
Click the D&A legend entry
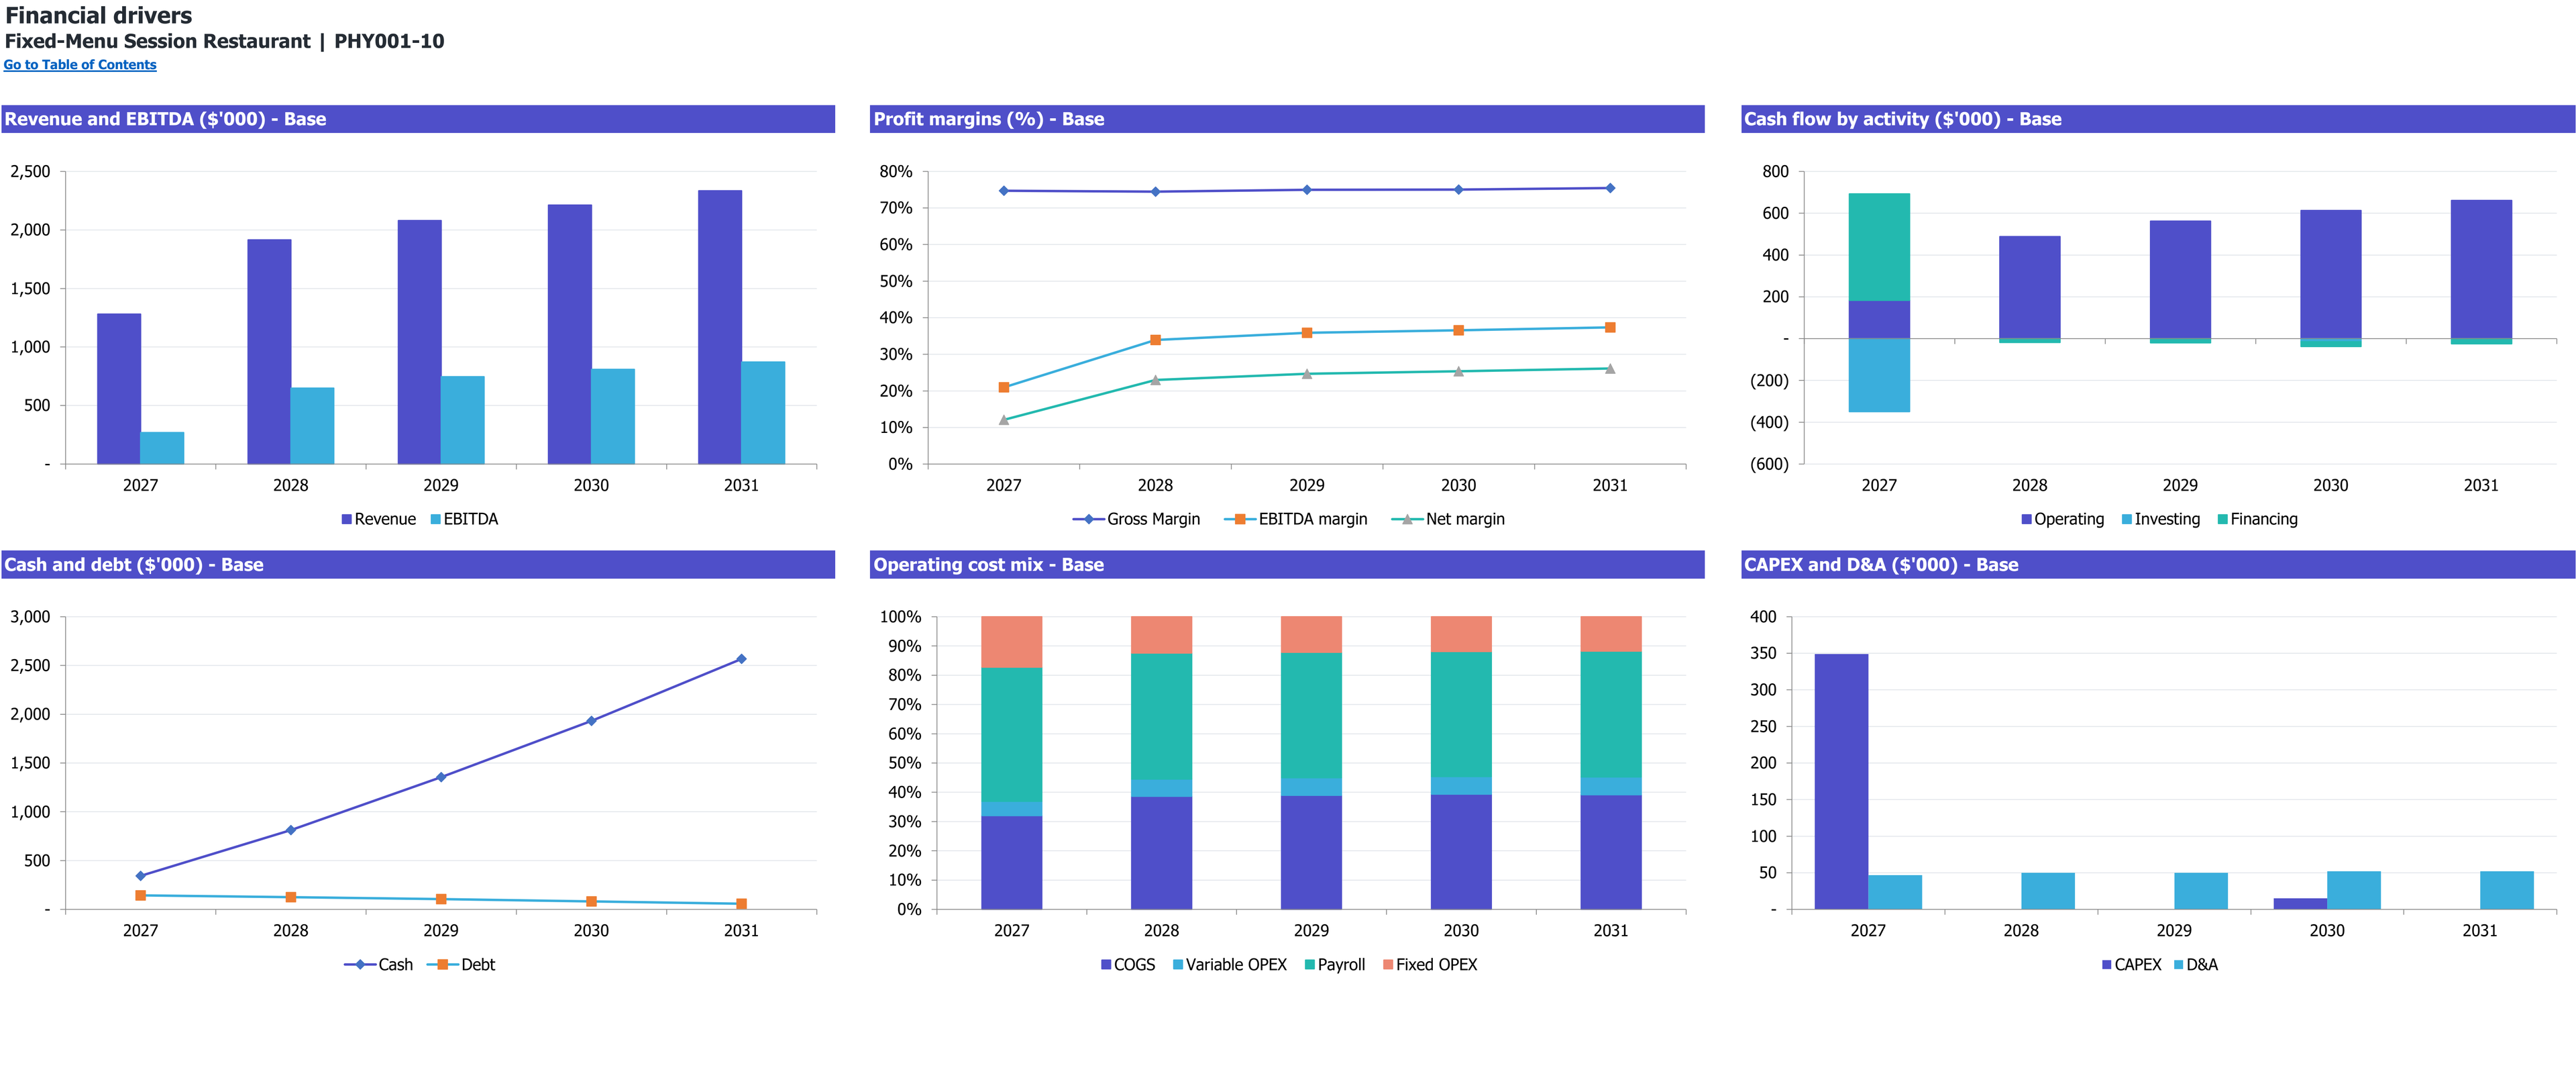[x=2196, y=965]
